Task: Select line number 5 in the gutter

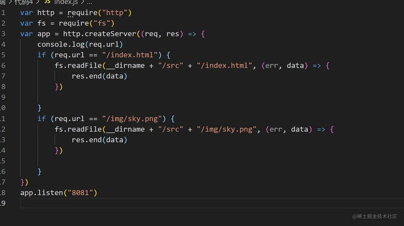Action: 3,55
